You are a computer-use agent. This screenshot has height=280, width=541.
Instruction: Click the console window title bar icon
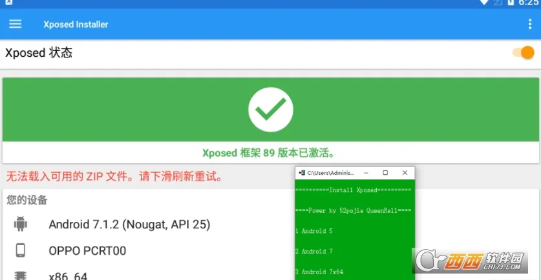click(302, 172)
